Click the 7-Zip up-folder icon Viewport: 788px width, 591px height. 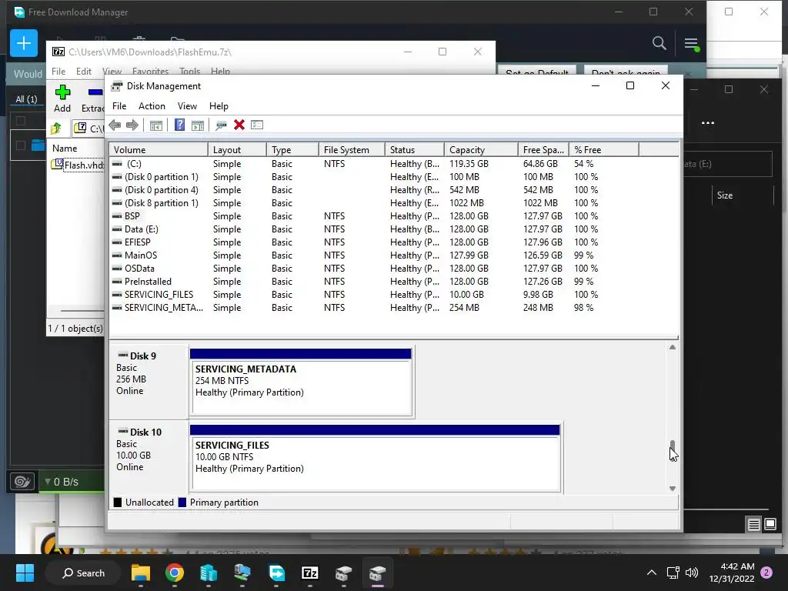click(55, 129)
